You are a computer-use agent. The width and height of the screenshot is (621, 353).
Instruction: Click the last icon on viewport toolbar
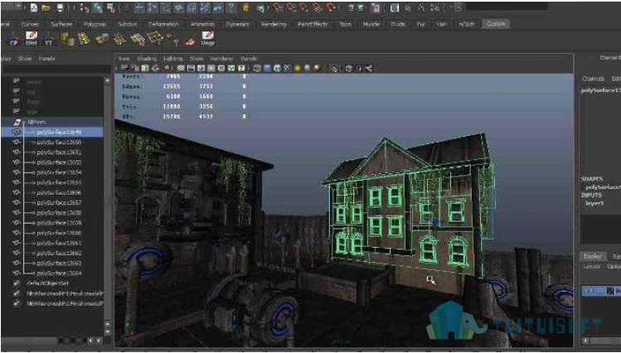pos(369,68)
